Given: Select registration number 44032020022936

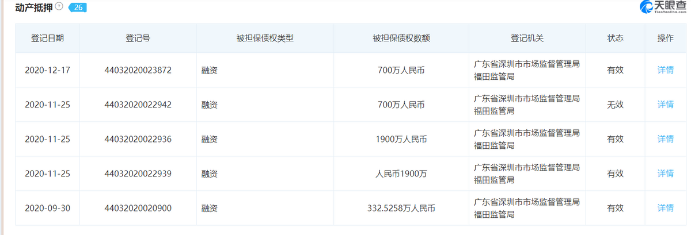Looking at the screenshot, I should pos(138,139).
